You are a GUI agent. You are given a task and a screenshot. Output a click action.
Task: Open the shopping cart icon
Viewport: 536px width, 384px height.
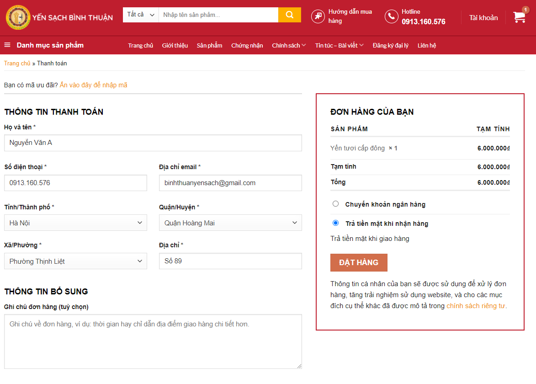pyautogui.click(x=519, y=17)
